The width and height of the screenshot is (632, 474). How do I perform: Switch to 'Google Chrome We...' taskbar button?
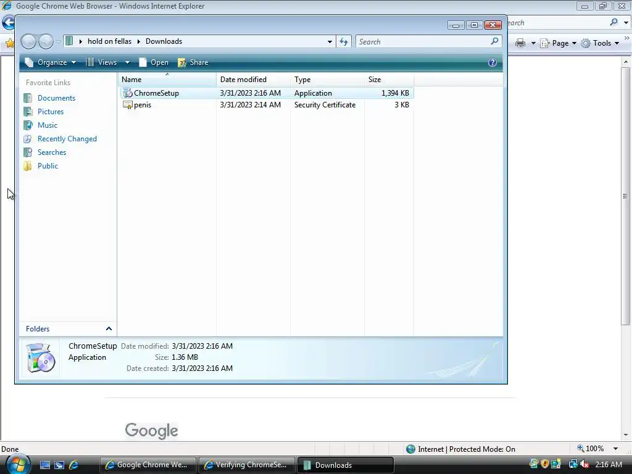coord(148,465)
